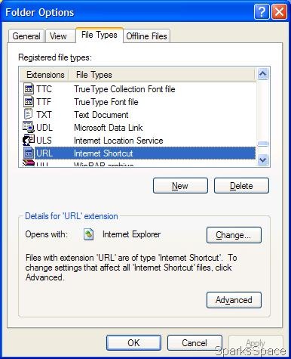
Task: Switch to the Offline Files tab
Action: (x=146, y=36)
